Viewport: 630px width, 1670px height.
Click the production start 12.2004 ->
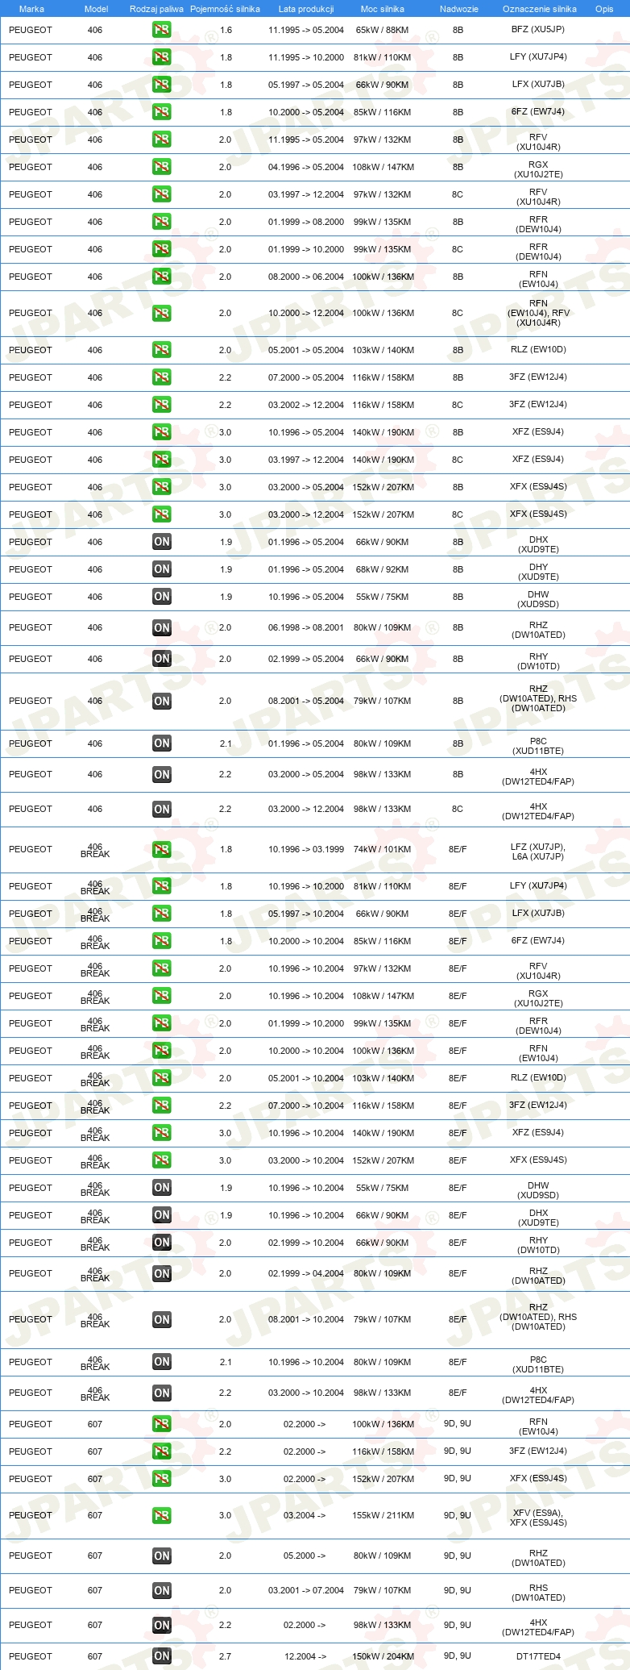pyautogui.click(x=305, y=1656)
